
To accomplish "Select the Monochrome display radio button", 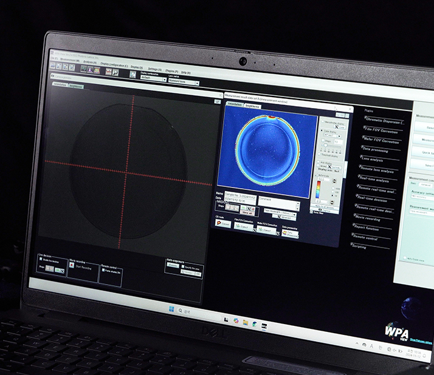I will click(323, 121).
